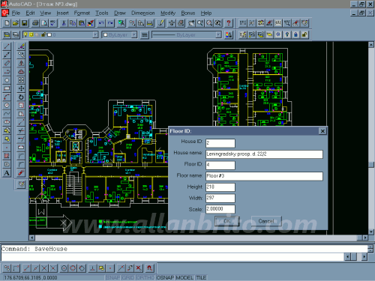
Task: Select the Line draw tool
Action: (x=7, y=46)
